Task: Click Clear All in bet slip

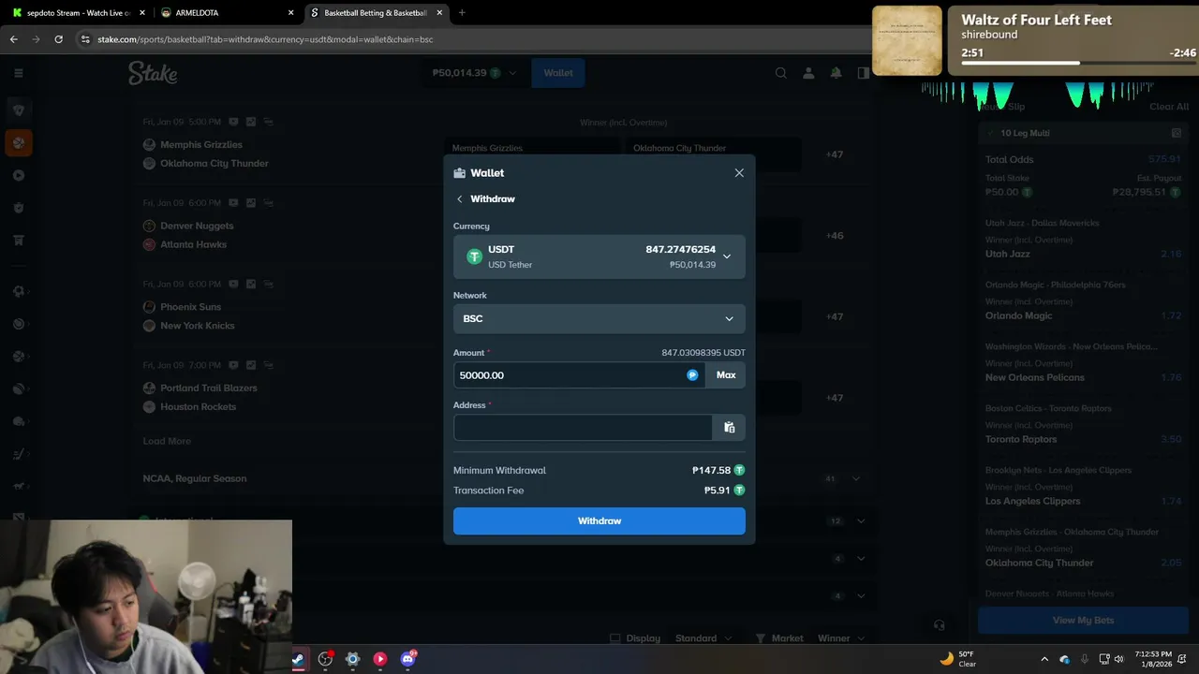Action: point(1168,107)
